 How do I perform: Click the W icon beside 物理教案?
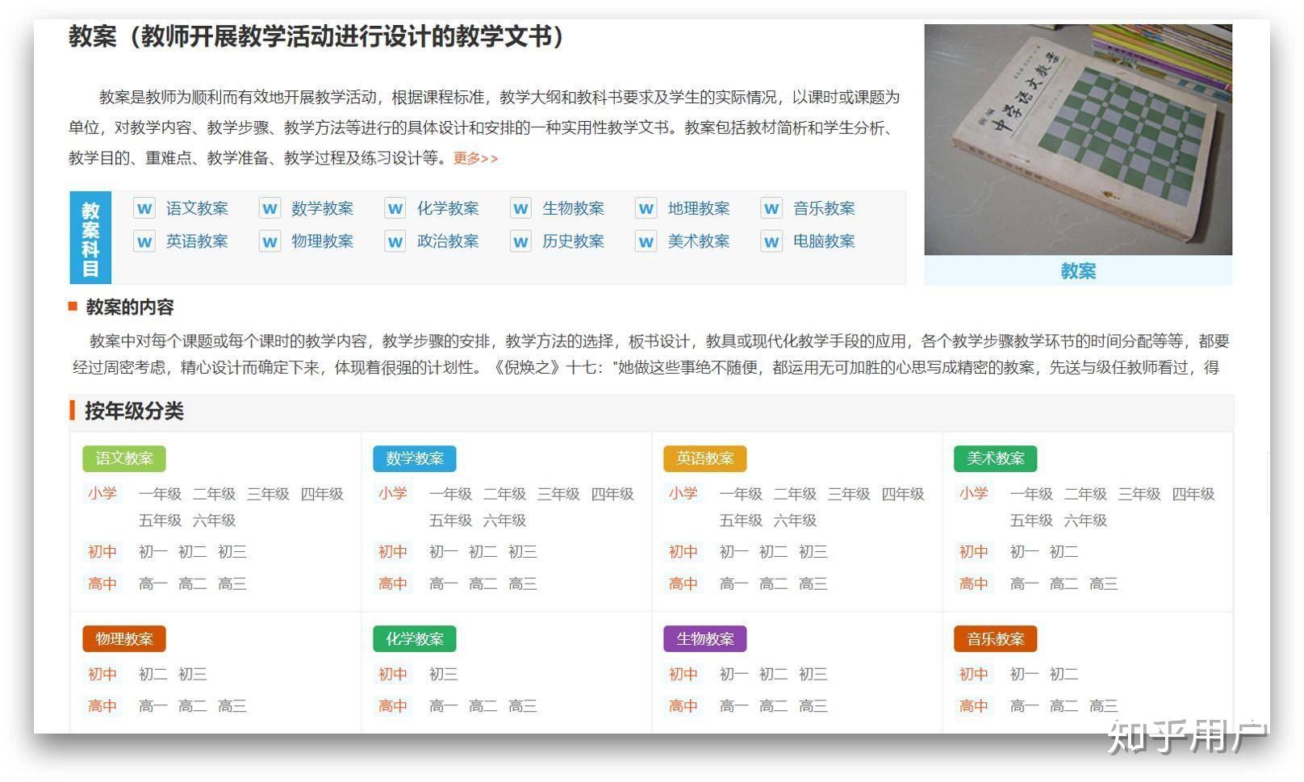269,241
